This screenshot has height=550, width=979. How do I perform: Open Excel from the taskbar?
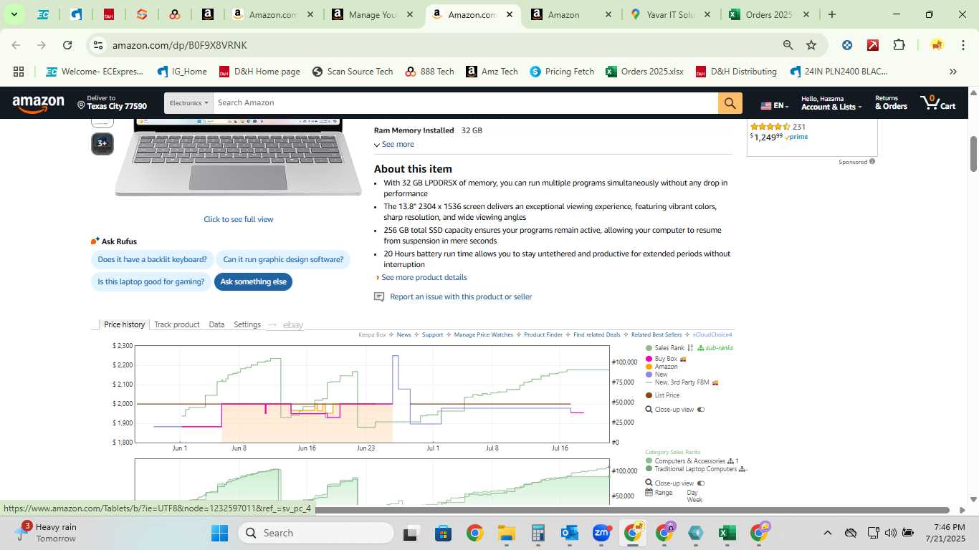tap(727, 533)
